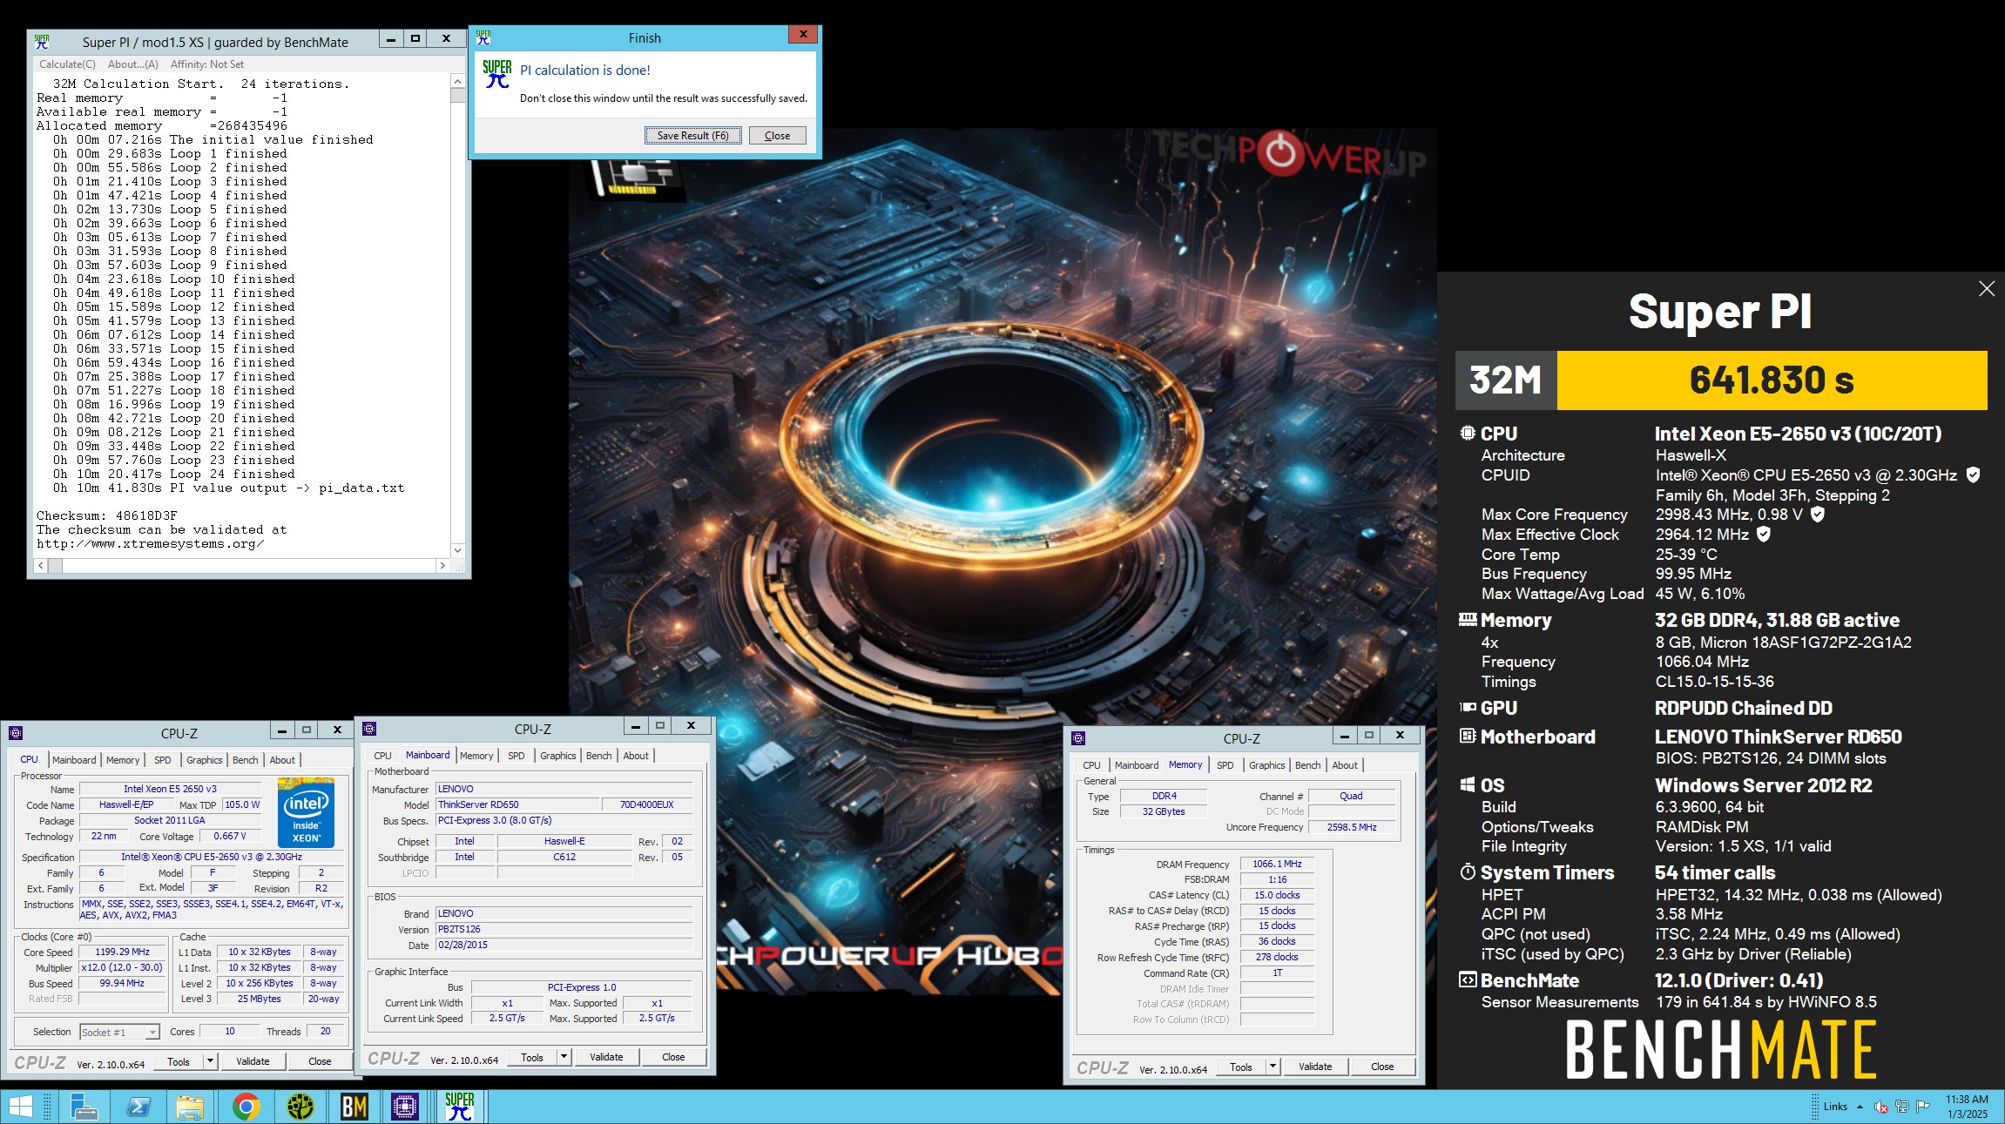Click the CPU section chip icon in BenchMate
This screenshot has height=1124, width=2005.
pos(1468,433)
